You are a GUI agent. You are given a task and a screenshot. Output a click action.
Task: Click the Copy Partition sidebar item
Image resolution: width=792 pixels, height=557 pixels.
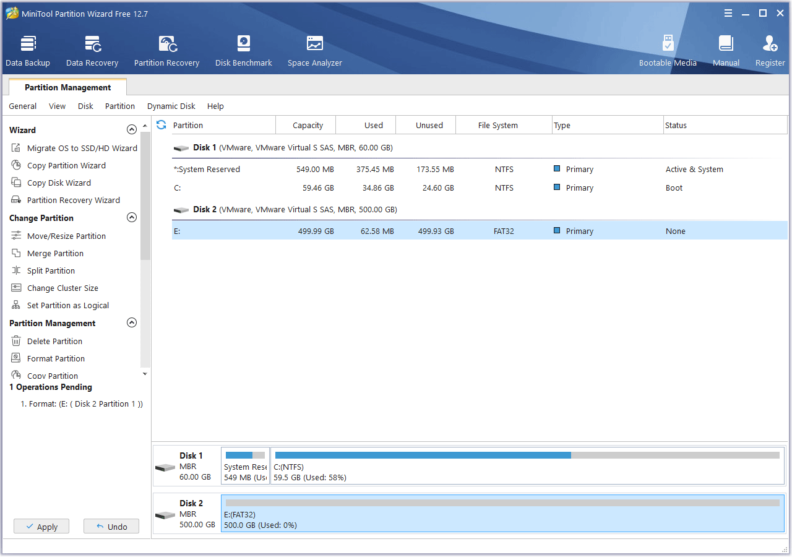coord(53,376)
